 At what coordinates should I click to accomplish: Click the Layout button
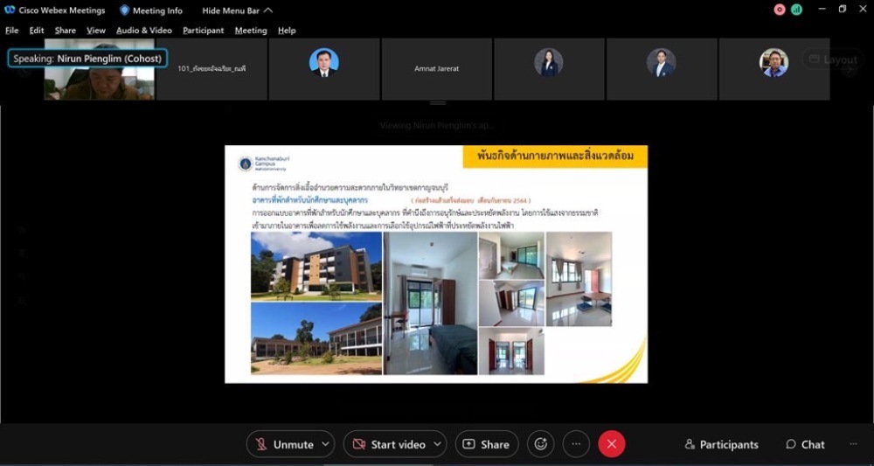pos(832,59)
